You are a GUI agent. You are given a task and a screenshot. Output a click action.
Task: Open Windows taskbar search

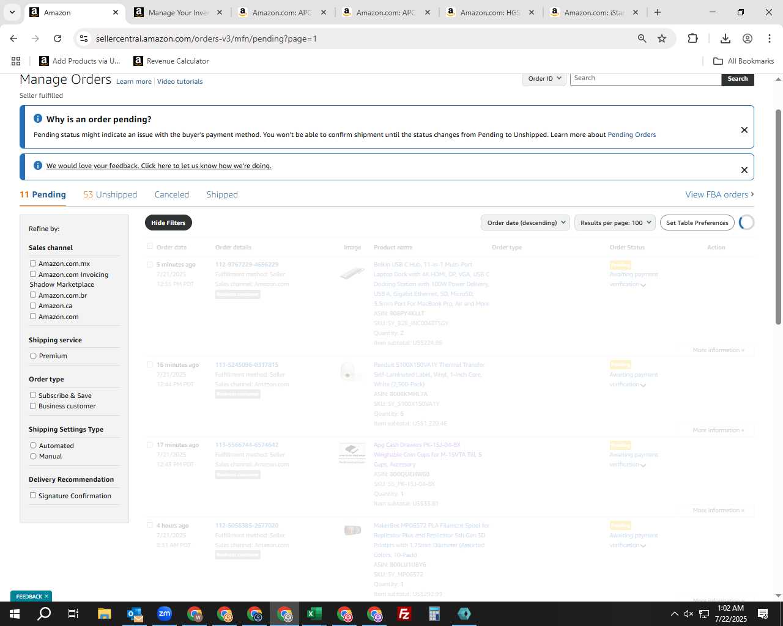[x=44, y=614]
